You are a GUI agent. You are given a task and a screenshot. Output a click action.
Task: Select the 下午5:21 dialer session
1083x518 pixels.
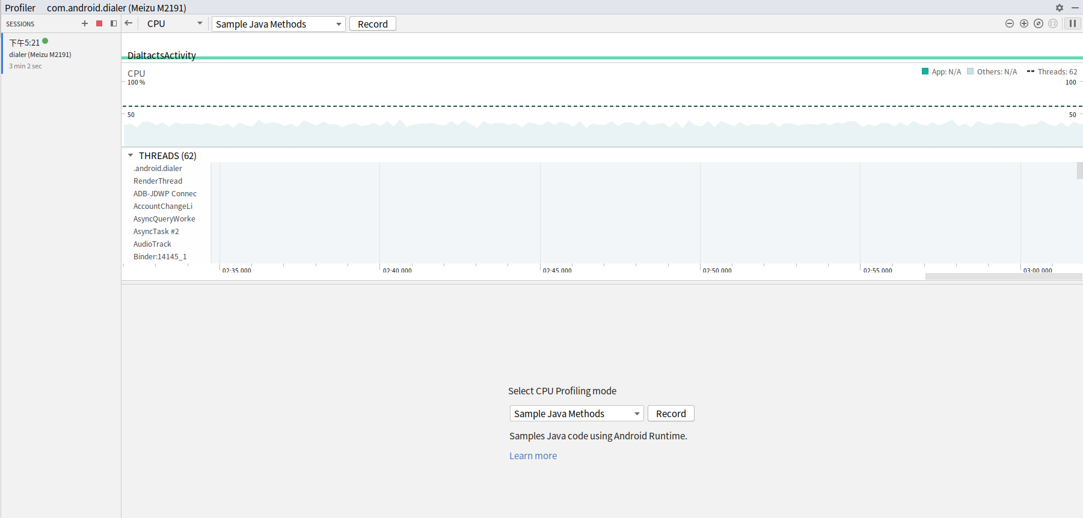tap(61, 54)
